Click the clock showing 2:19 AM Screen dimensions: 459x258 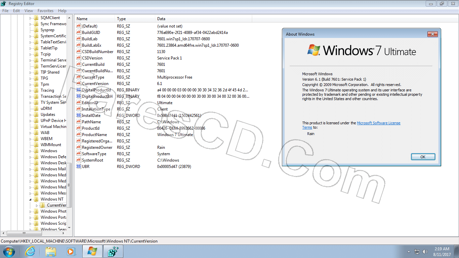pyautogui.click(x=442, y=249)
